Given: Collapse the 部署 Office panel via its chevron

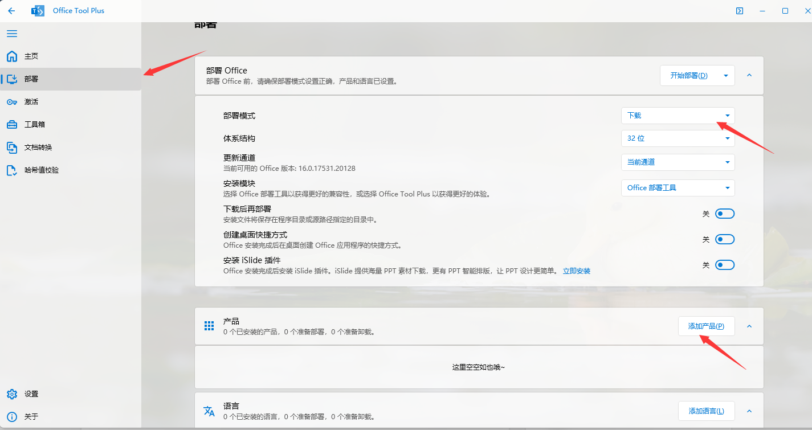Looking at the screenshot, I should [749, 75].
